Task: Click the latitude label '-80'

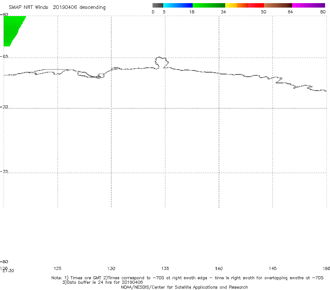Action: pos(4,261)
